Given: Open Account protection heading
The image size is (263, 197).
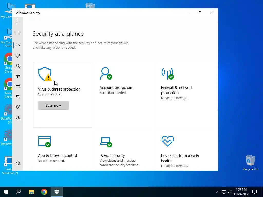Looking at the screenshot, I should click(x=116, y=88).
